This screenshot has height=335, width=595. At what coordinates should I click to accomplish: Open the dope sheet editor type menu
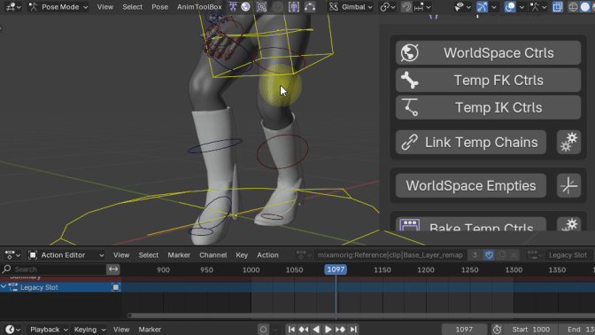12,255
